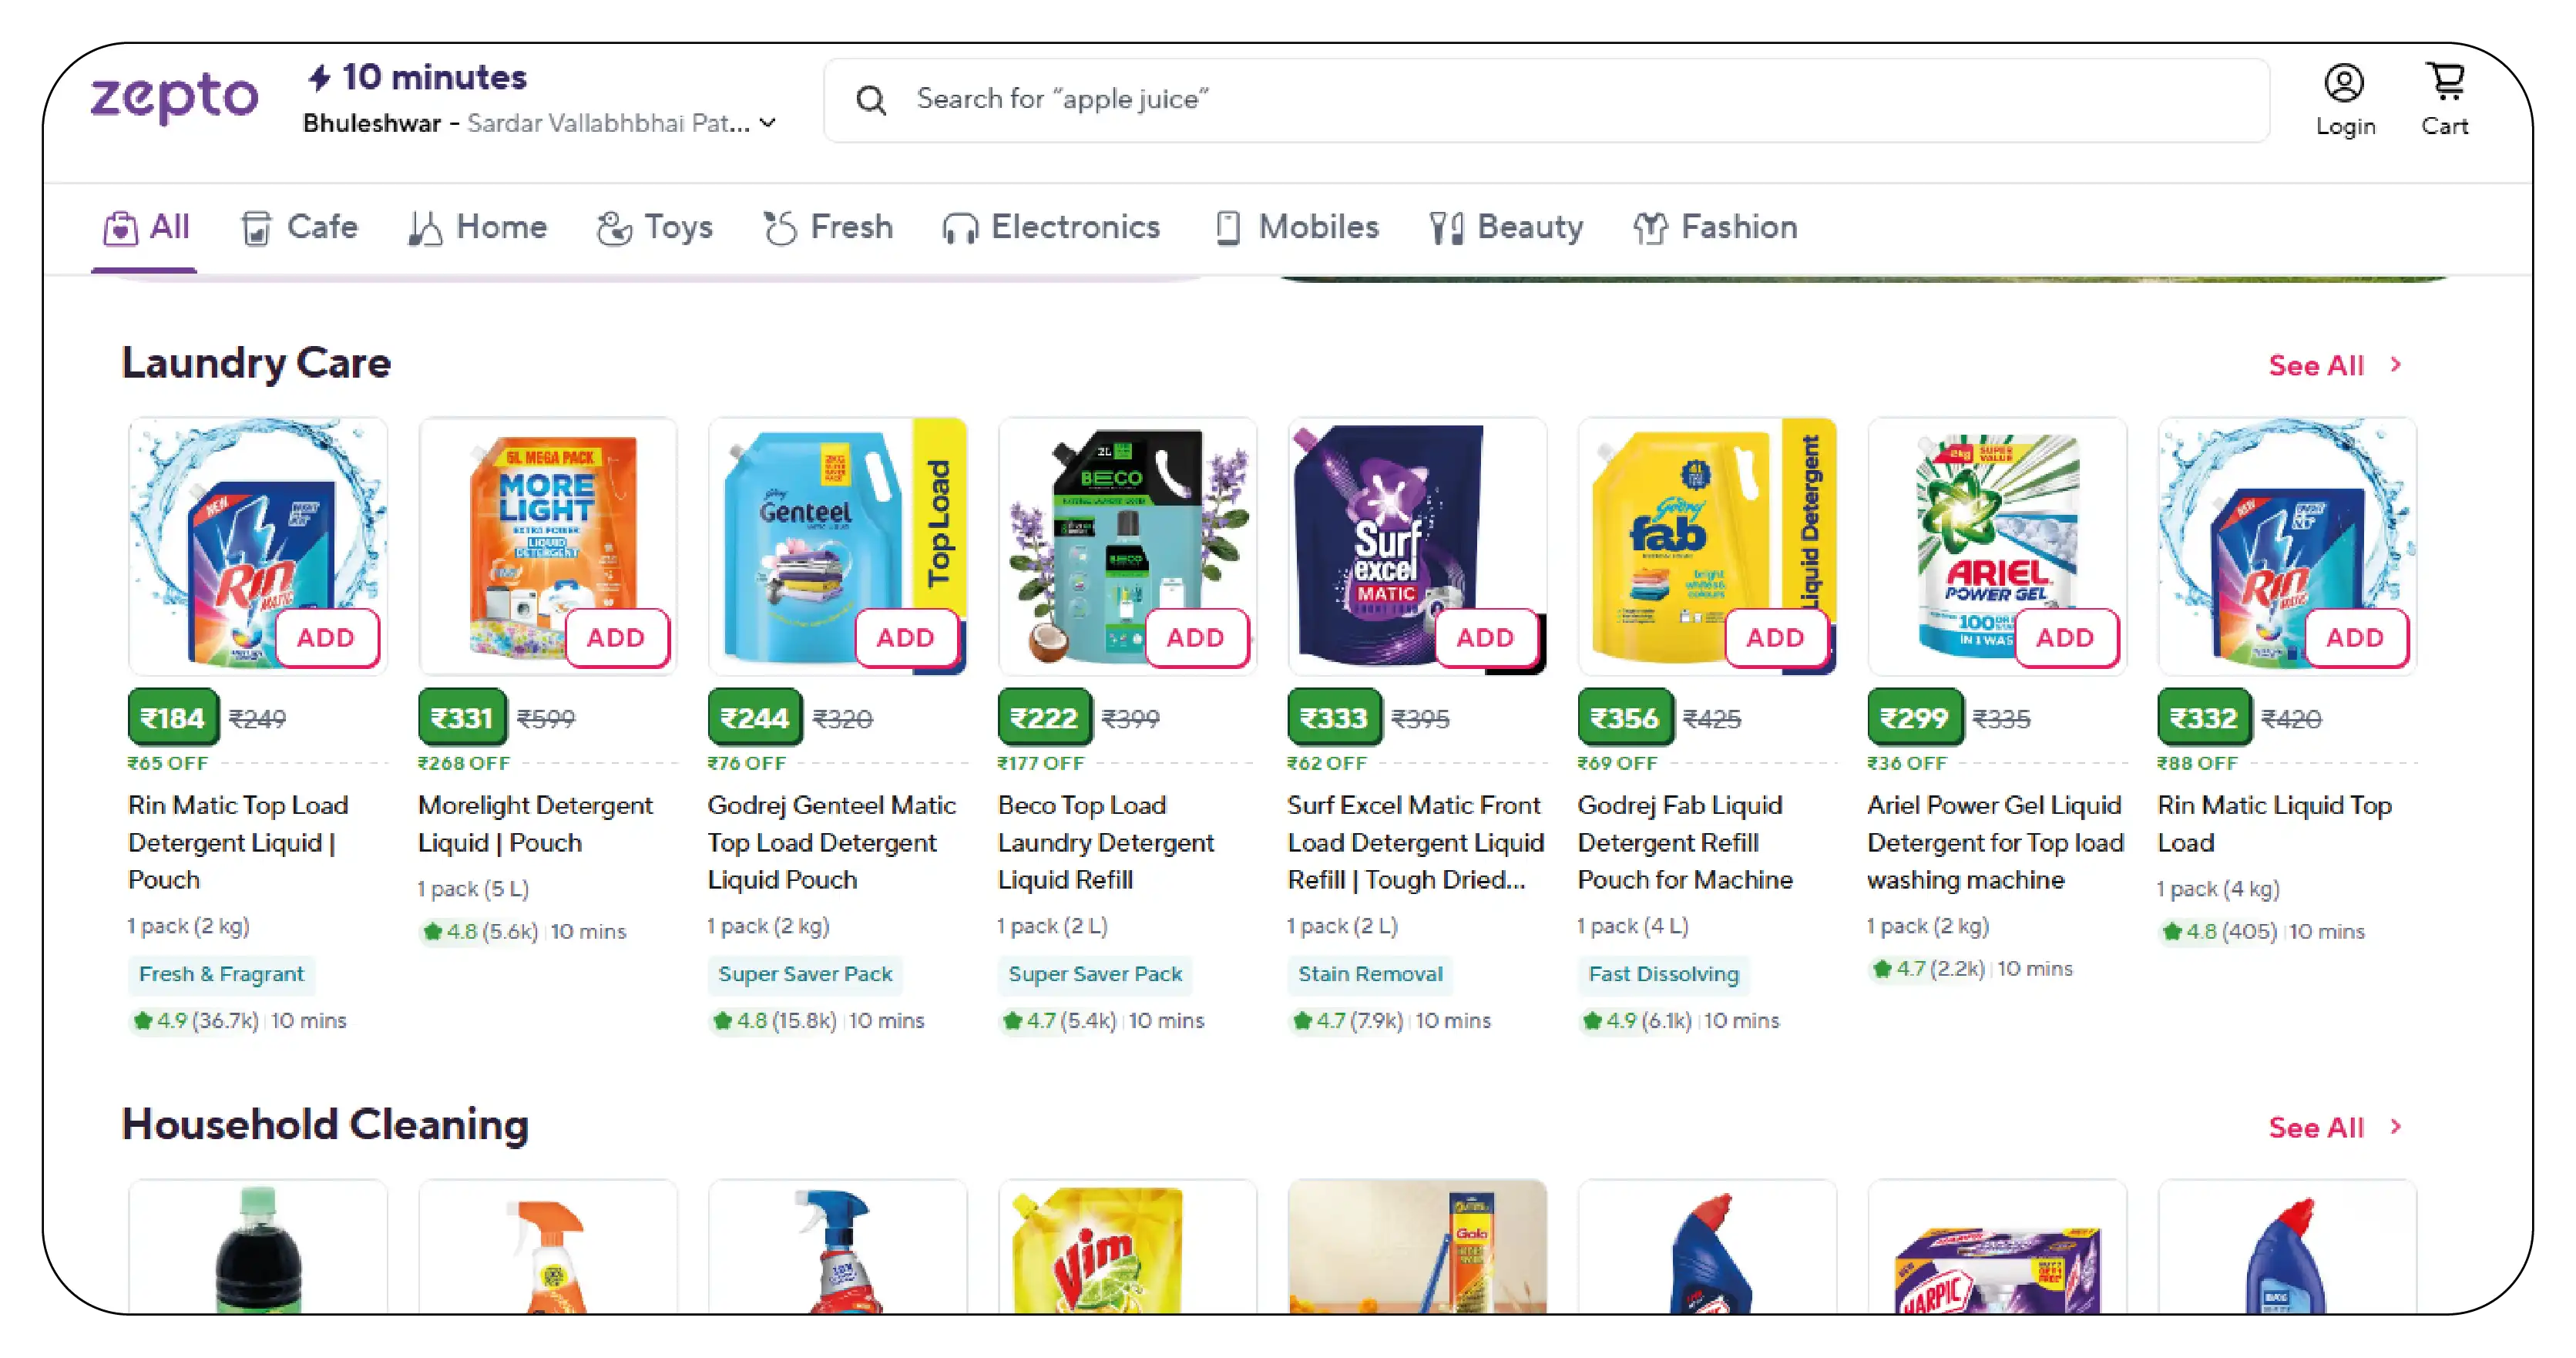Viewport: 2576px width, 1358px height.
Task: Click the lightning bolt delivery icon
Action: click(x=319, y=77)
